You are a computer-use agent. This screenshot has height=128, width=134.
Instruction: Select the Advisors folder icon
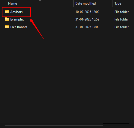(7, 12)
